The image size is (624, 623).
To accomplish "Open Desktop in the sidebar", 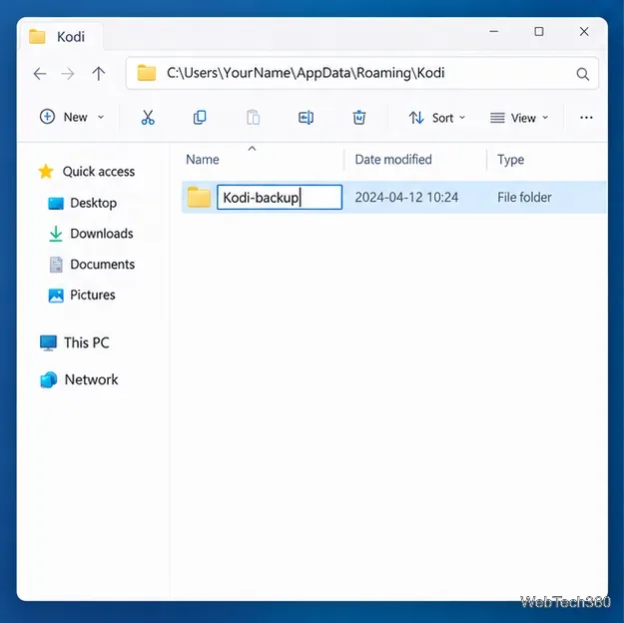I will [83, 203].
